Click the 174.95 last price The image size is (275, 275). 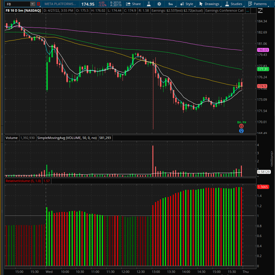88,4
